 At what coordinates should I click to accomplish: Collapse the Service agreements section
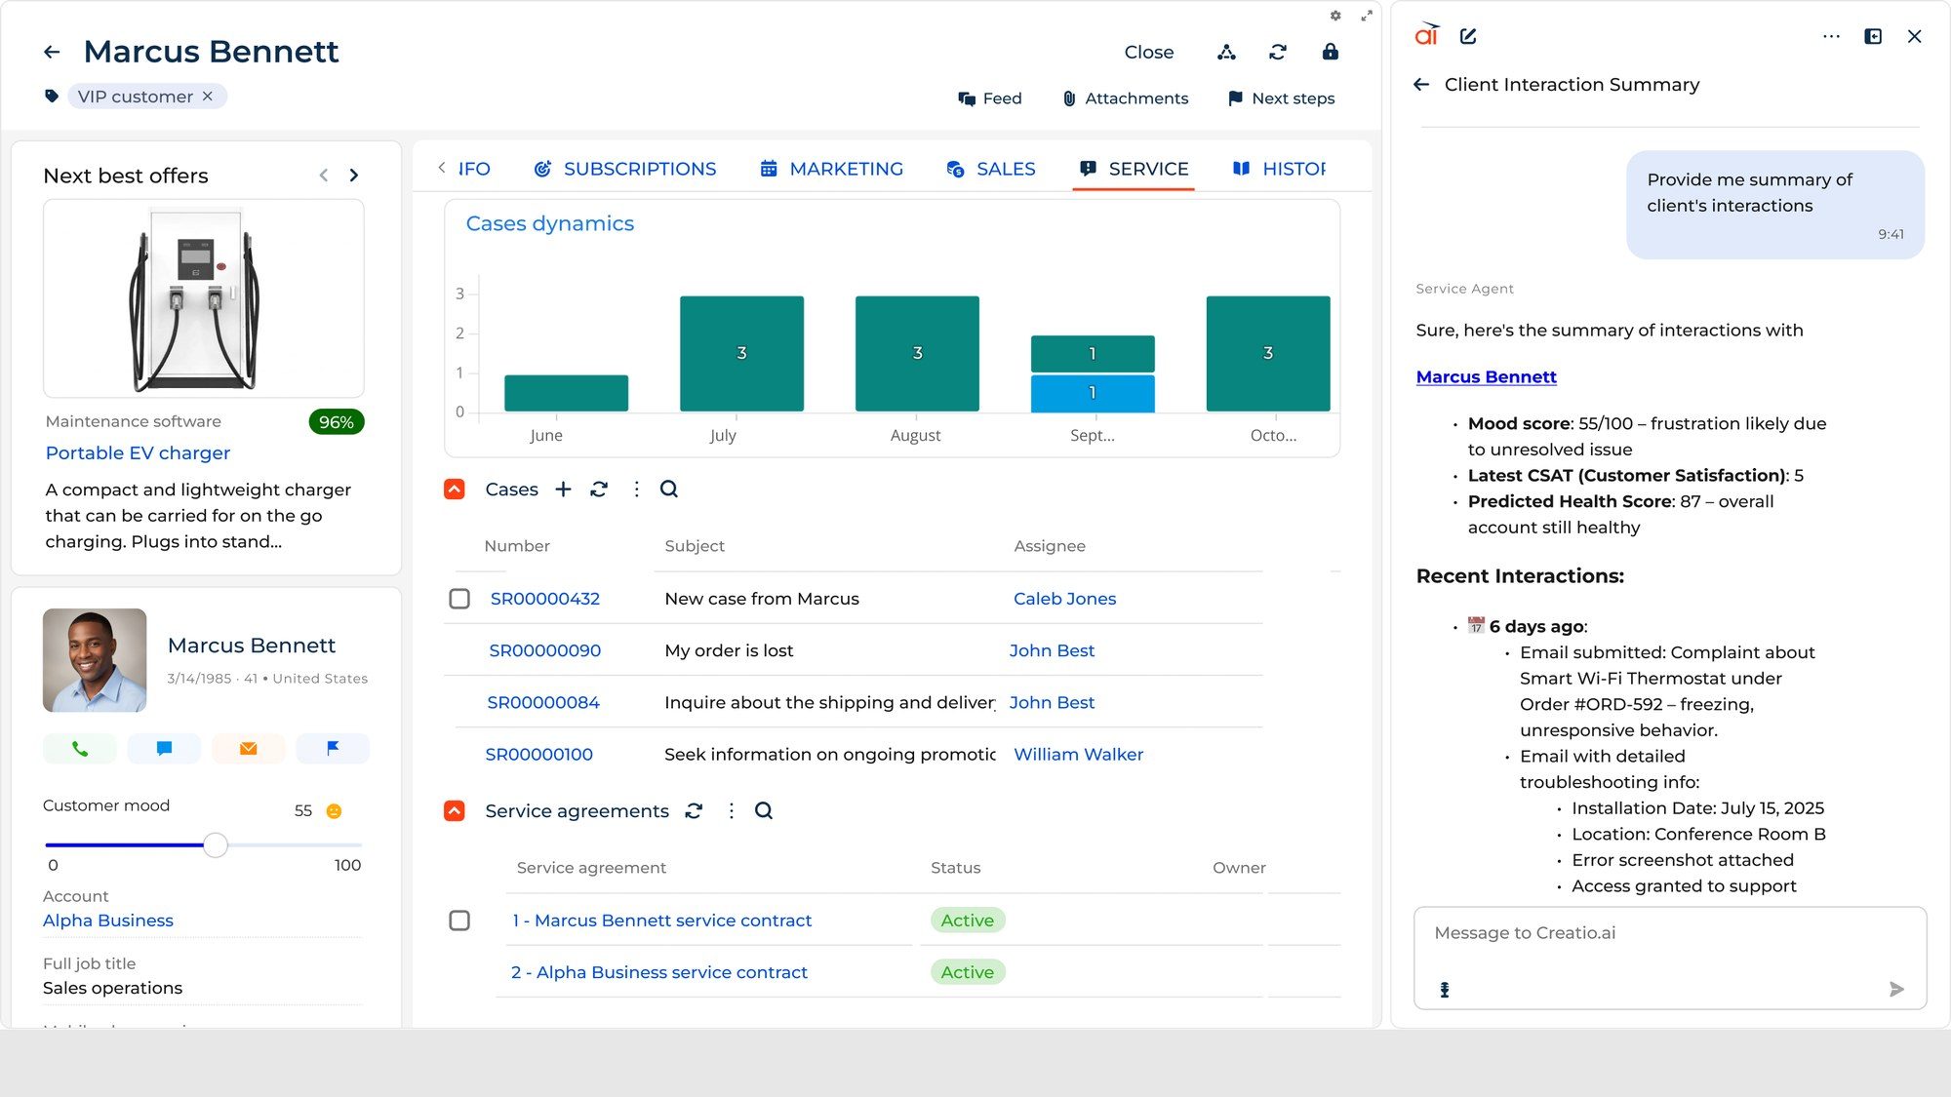pyautogui.click(x=455, y=810)
